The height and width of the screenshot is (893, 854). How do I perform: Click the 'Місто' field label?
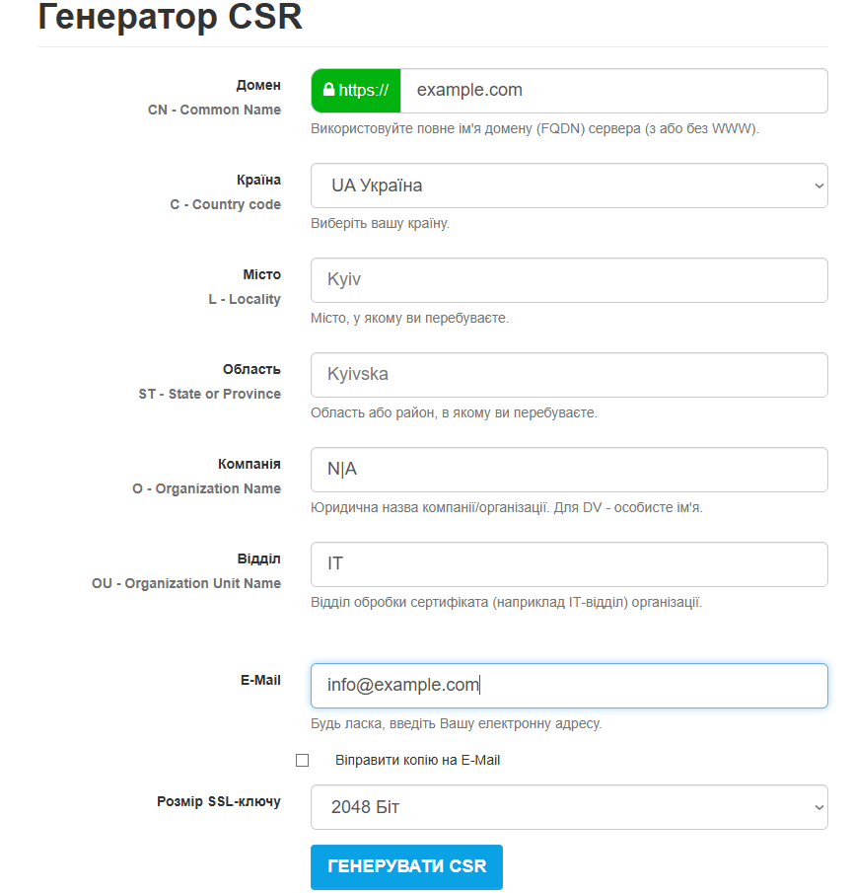click(x=261, y=275)
